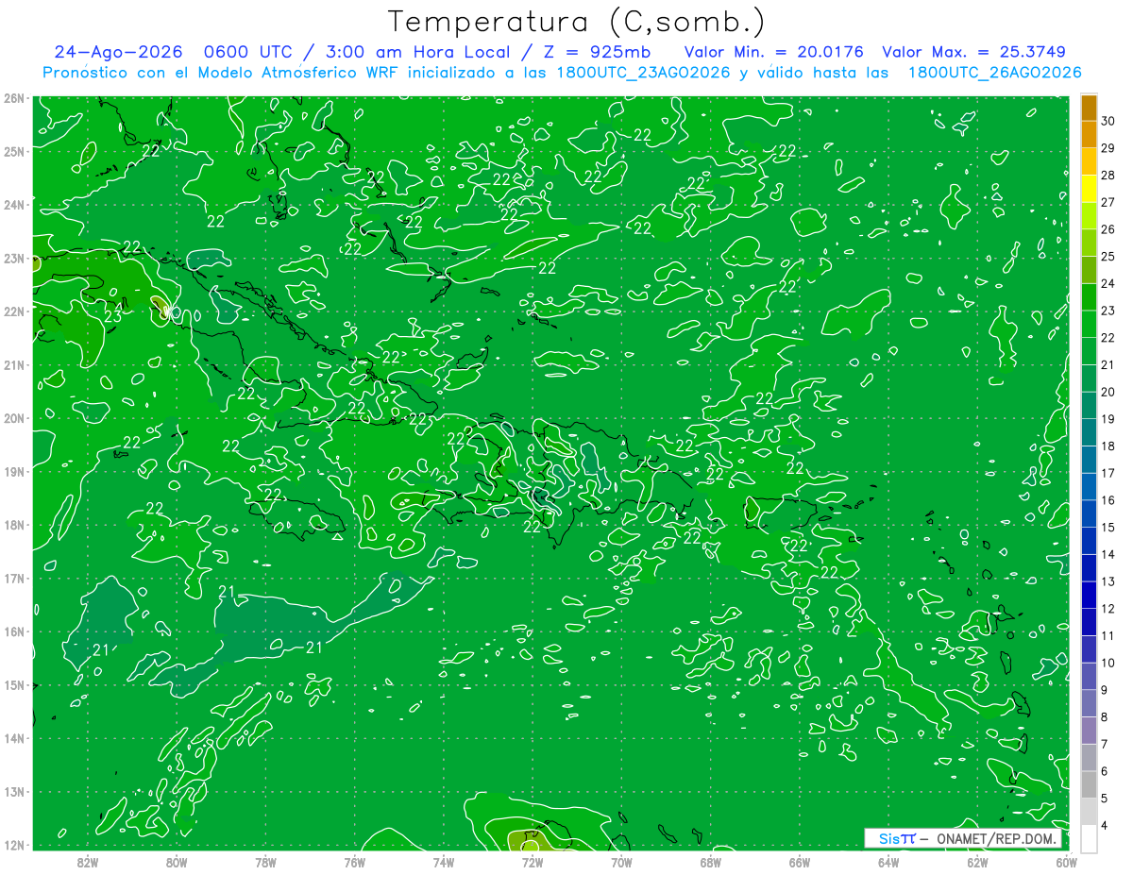The width and height of the screenshot is (1133, 875).
Task: Click the yellow legend swatch between 27 and 28
Action: coord(1089,189)
